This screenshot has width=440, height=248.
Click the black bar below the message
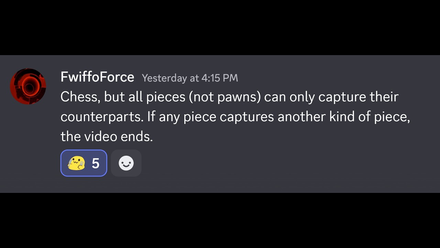pyautogui.click(x=220, y=220)
